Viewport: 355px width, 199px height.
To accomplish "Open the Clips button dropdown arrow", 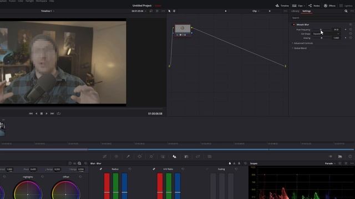I will (305, 6).
